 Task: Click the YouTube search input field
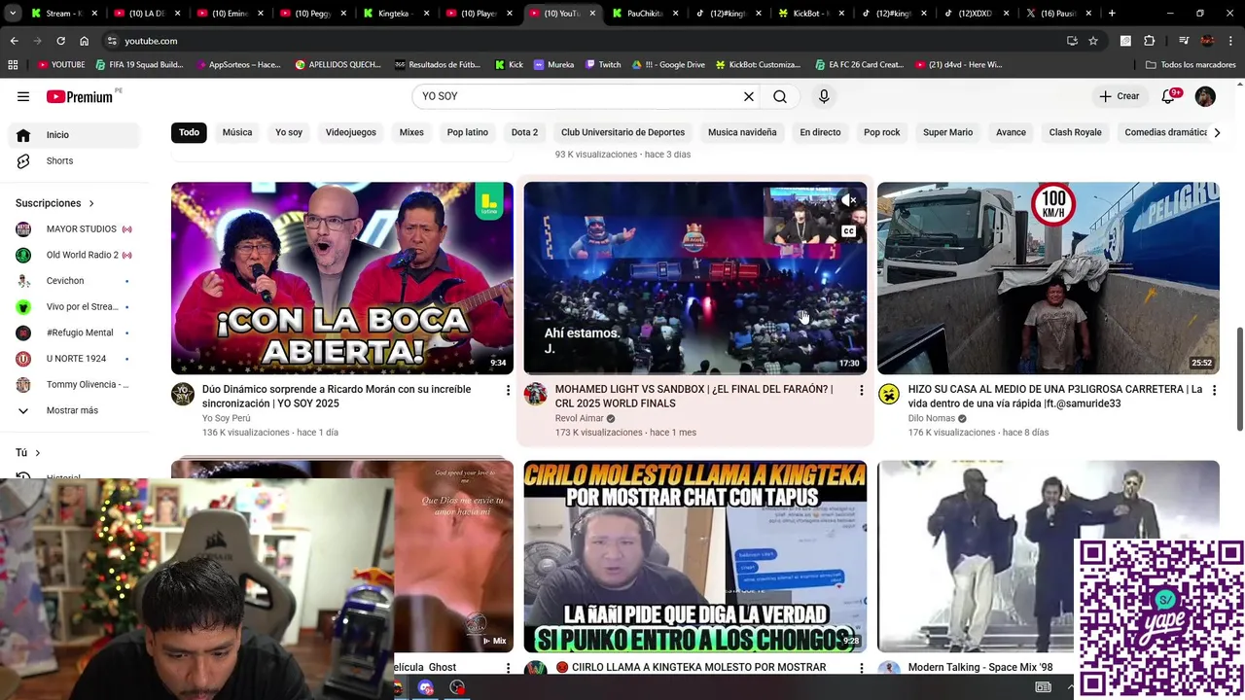pyautogui.click(x=579, y=96)
